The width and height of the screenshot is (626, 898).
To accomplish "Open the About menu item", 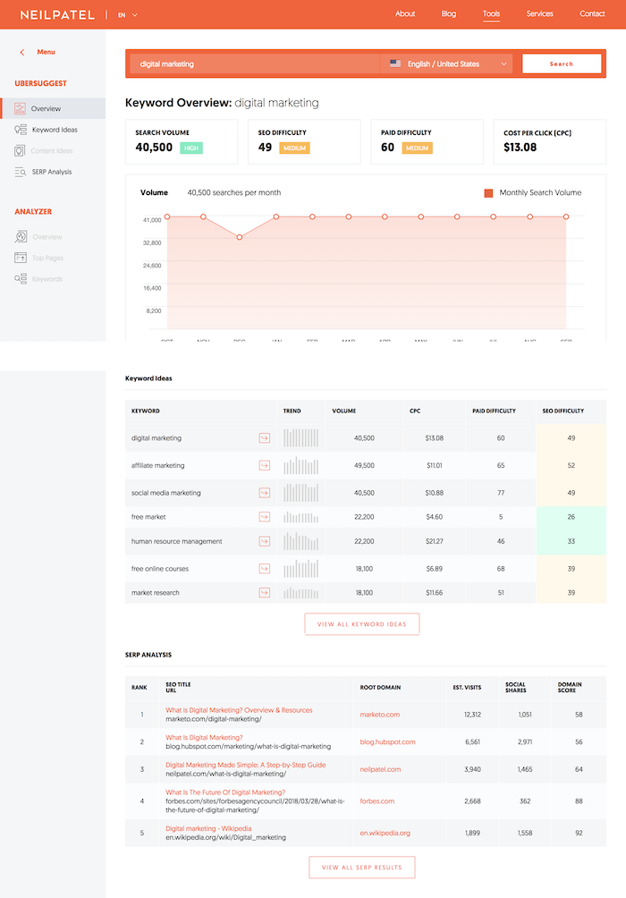I will [405, 13].
